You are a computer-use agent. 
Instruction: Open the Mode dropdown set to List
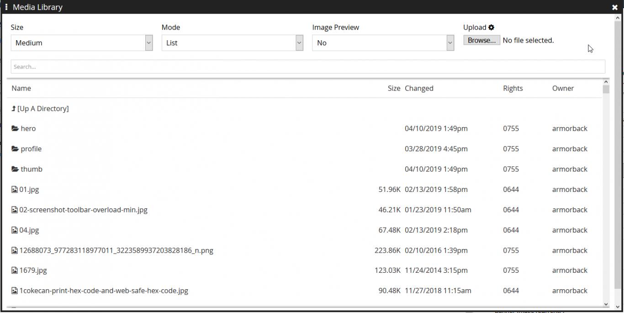(232, 42)
